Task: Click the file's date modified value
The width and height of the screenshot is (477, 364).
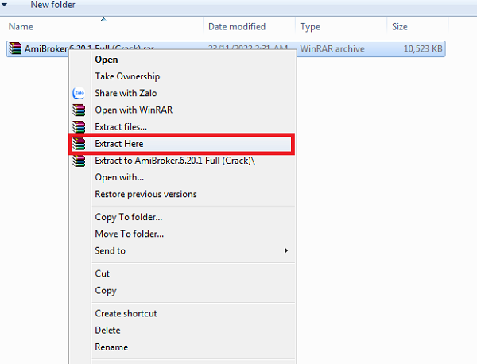Action: click(x=247, y=48)
